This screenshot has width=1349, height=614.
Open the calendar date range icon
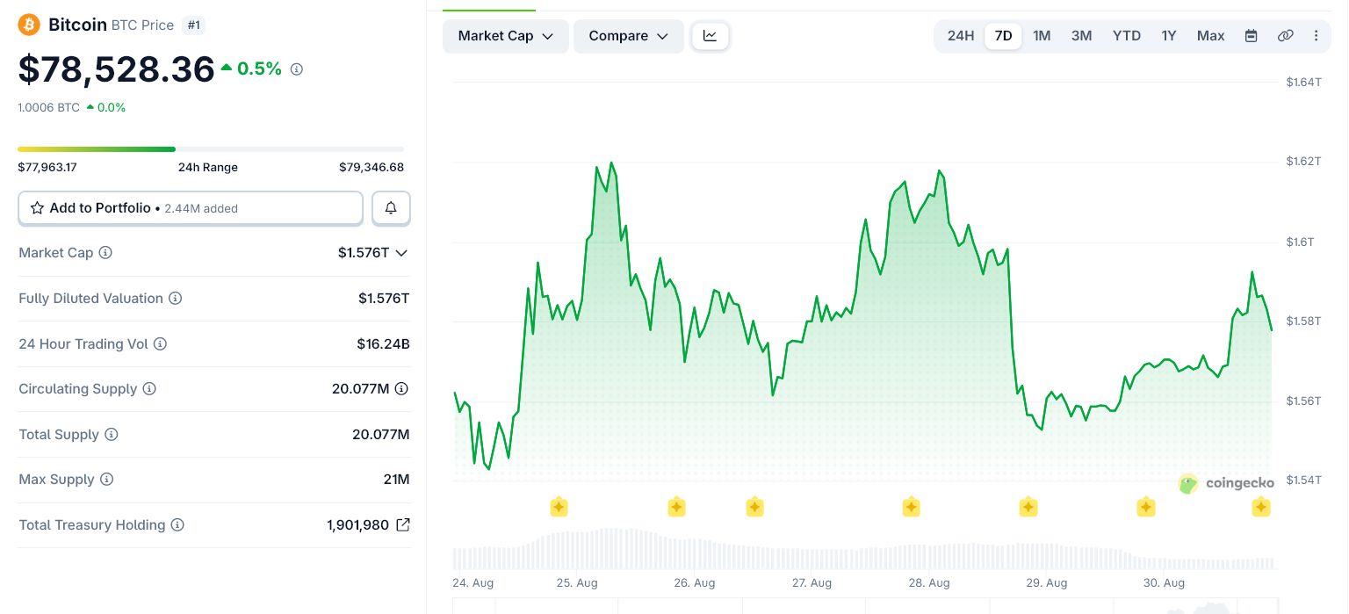pyautogui.click(x=1252, y=36)
